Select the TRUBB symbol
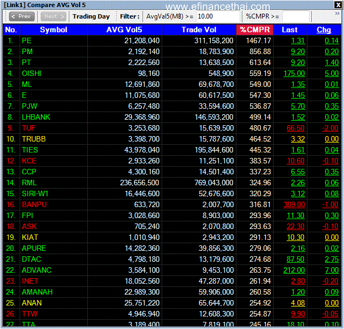The image size is (344, 329). pos(34,139)
